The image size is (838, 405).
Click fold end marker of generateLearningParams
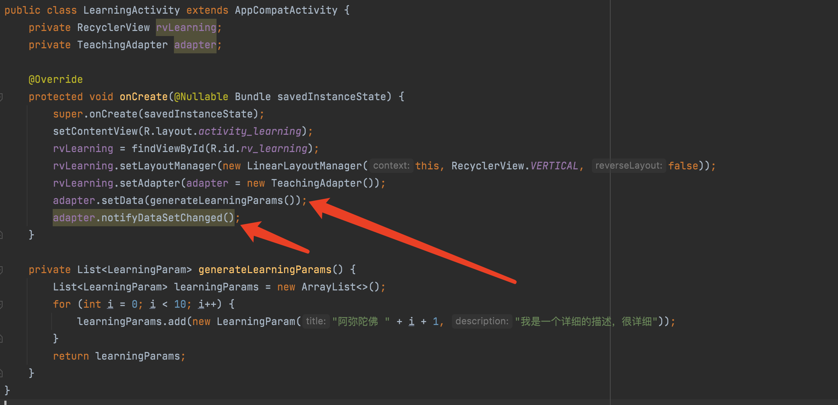pos(1,373)
